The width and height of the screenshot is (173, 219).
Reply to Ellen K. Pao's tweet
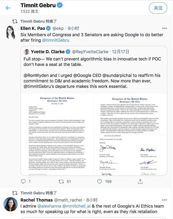tap(24, 181)
